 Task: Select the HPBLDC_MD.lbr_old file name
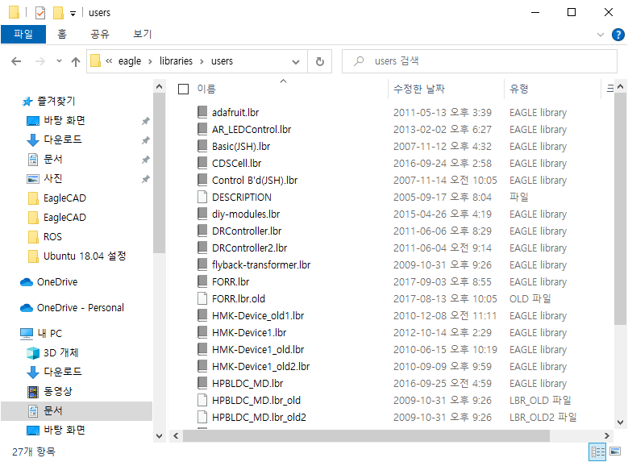(256, 400)
